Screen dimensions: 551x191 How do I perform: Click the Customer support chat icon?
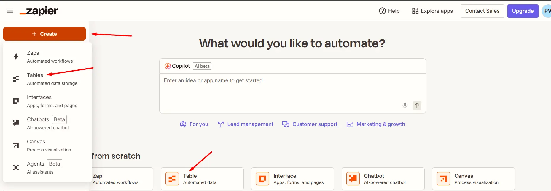coord(286,124)
